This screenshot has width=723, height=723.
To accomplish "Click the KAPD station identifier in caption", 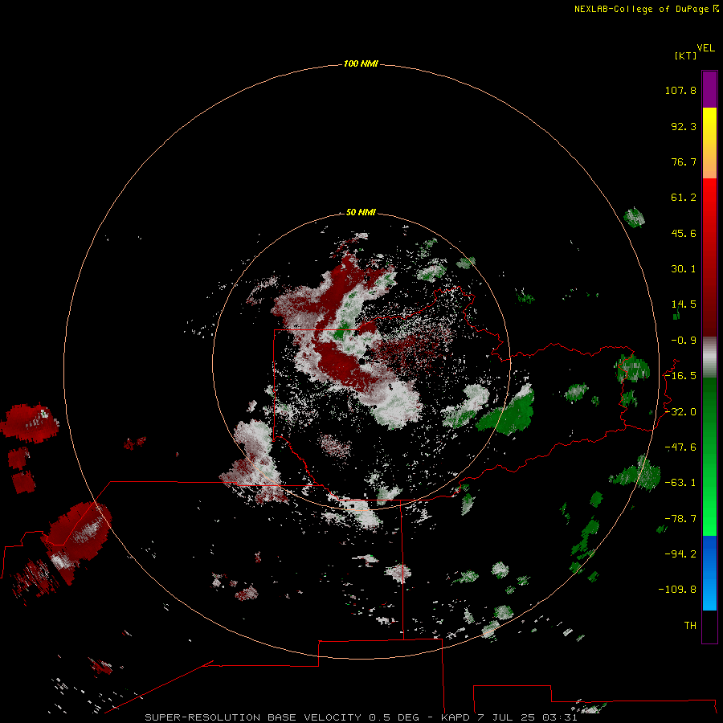I will tap(455, 717).
